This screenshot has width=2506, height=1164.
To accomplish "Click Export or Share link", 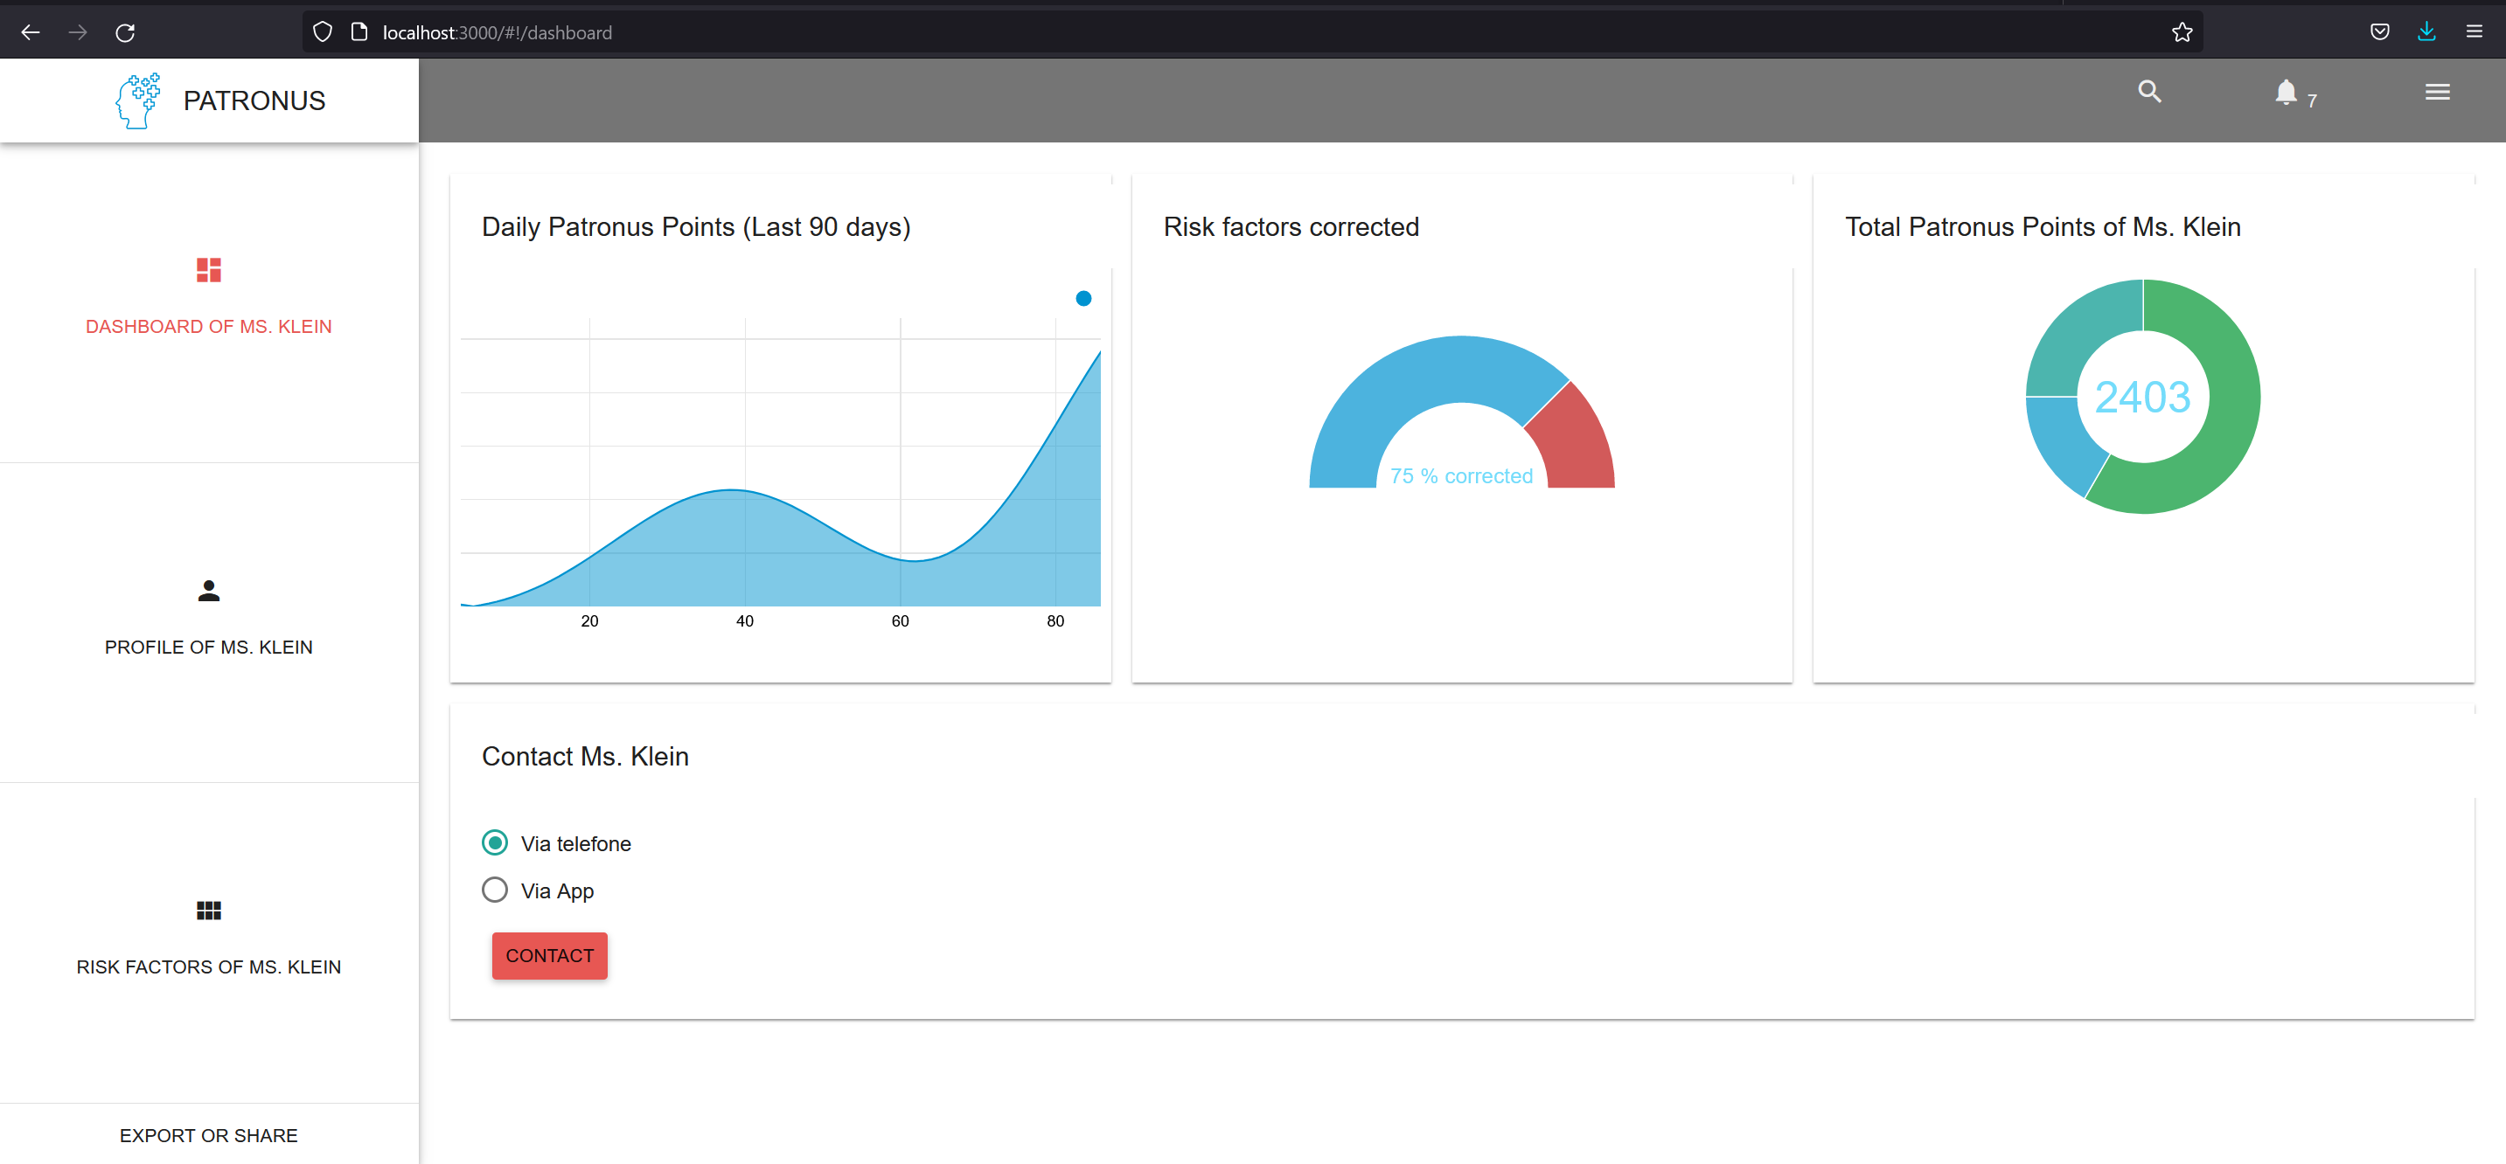I will pos(208,1135).
